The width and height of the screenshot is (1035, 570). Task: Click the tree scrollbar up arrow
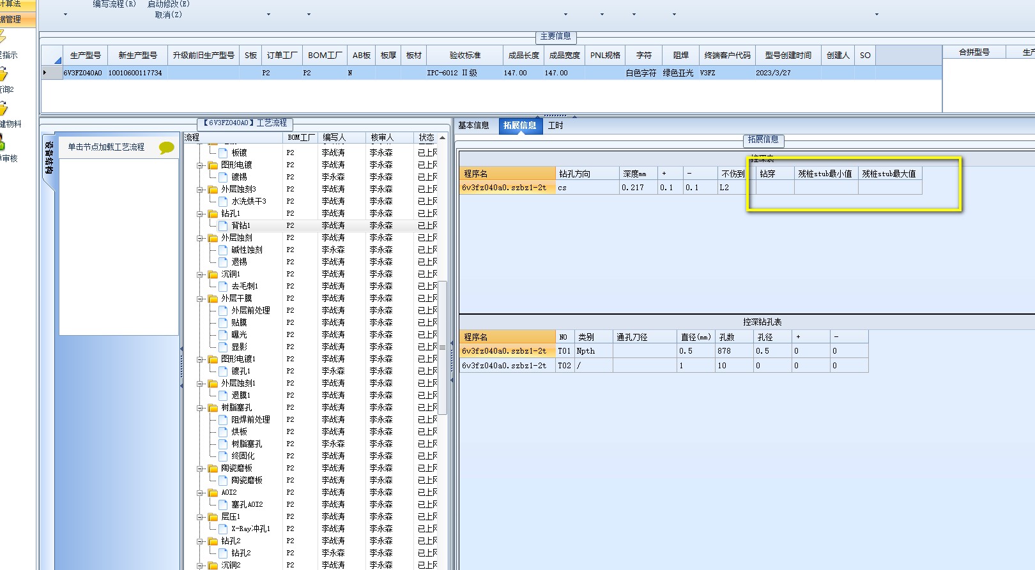point(443,137)
